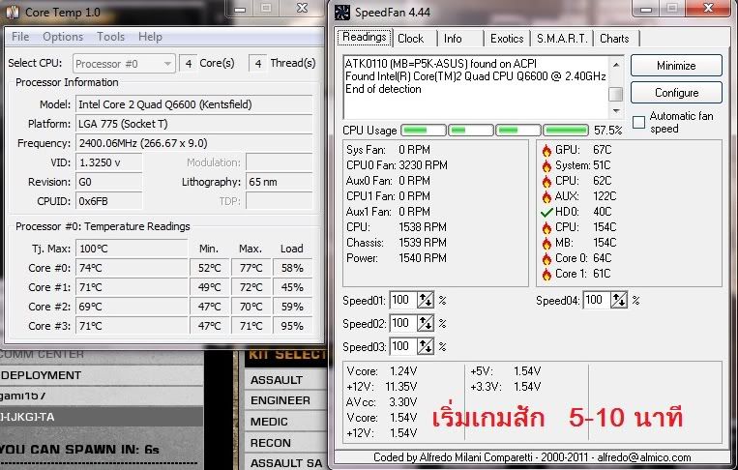Image resolution: width=738 pixels, height=470 pixels.
Task: Click the log box scrollbar up arrow
Action: click(x=615, y=65)
